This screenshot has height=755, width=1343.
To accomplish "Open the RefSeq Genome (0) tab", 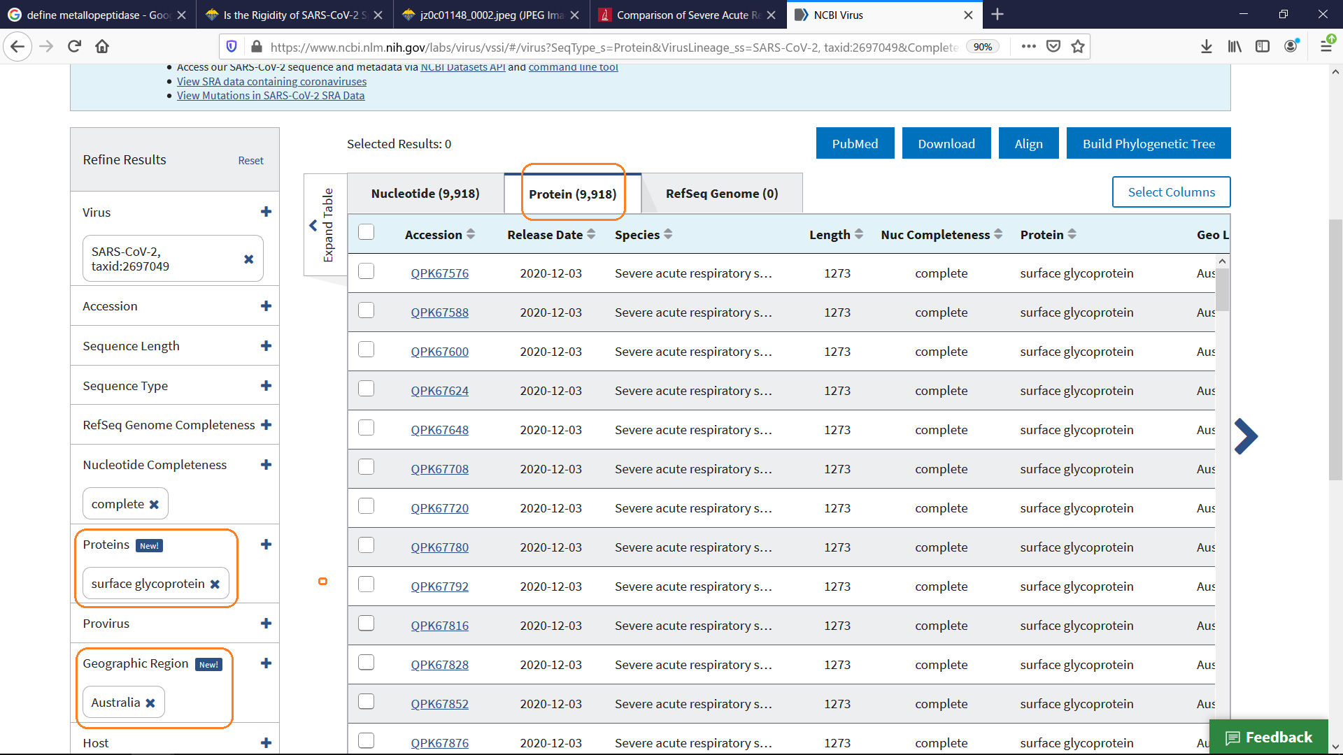I will tap(721, 194).
